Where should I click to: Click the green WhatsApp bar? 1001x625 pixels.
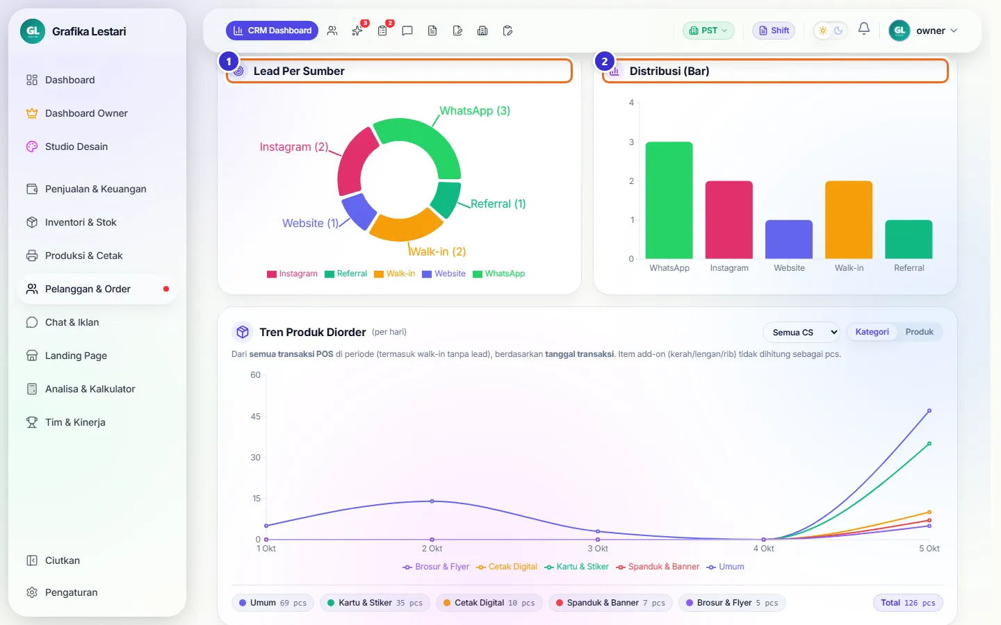pyautogui.click(x=669, y=200)
